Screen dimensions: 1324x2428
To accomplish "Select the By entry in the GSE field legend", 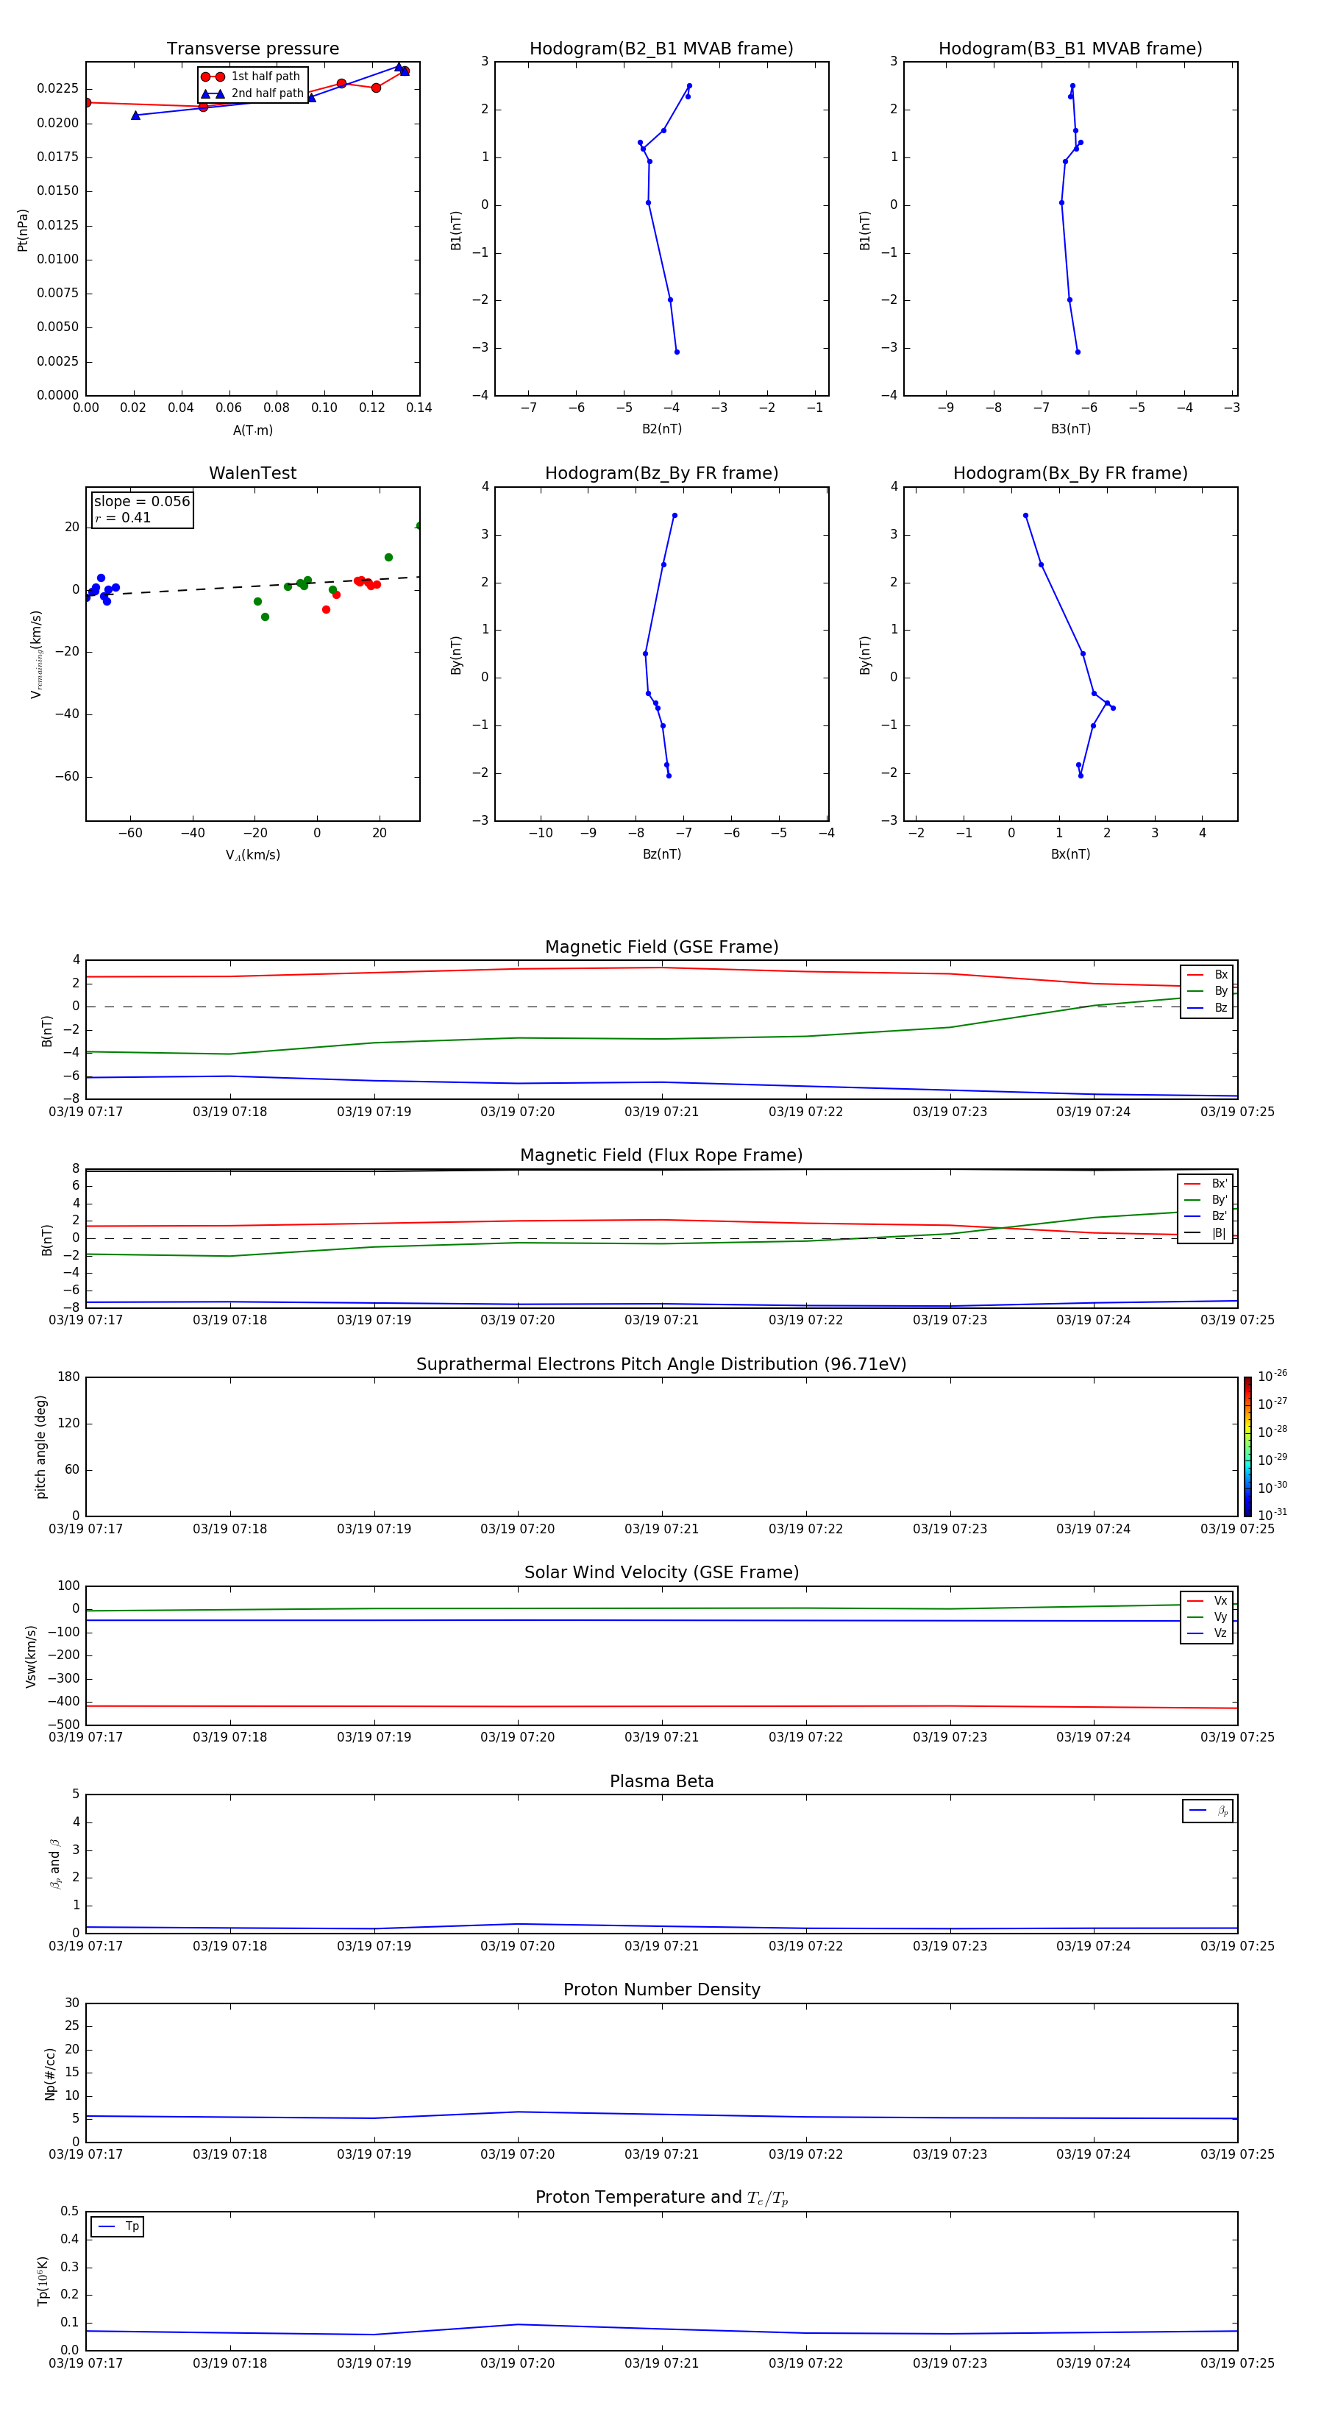I will coord(1207,990).
